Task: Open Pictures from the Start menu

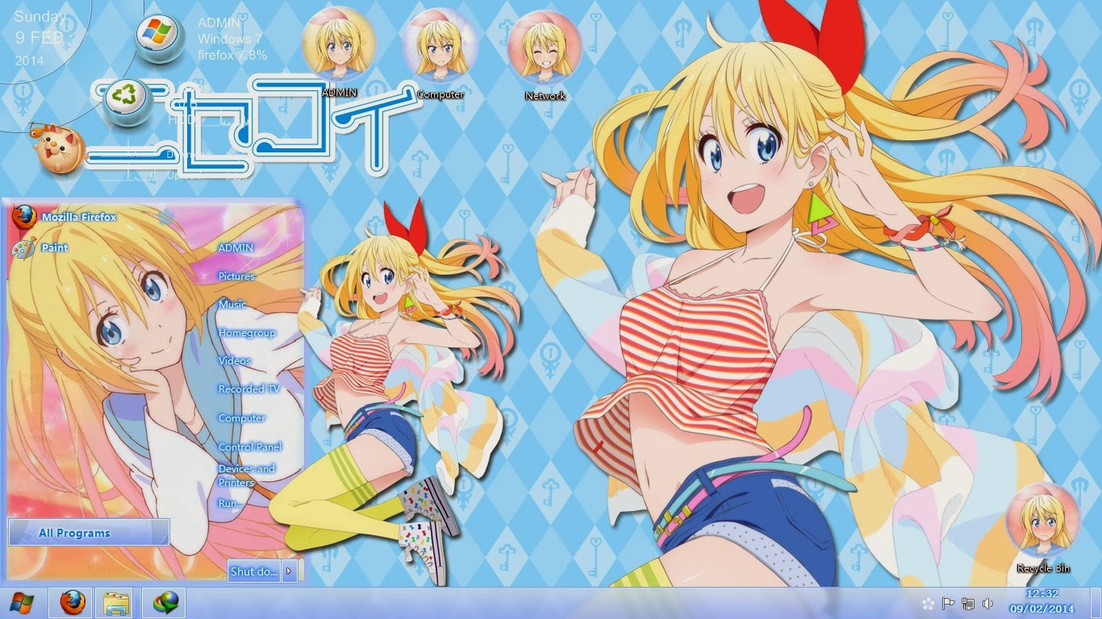Action: tap(236, 276)
